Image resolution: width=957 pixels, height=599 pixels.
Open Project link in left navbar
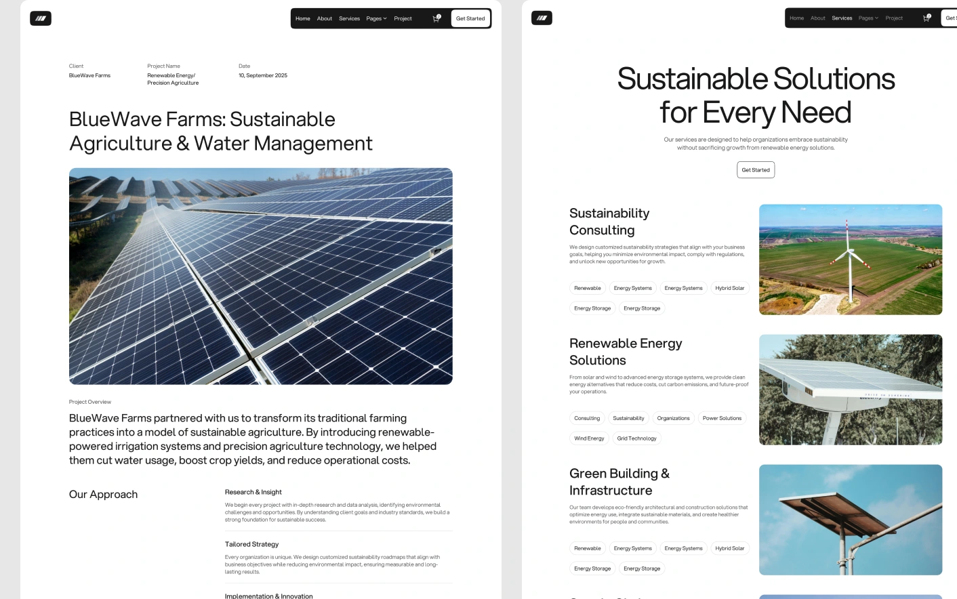coord(403,18)
